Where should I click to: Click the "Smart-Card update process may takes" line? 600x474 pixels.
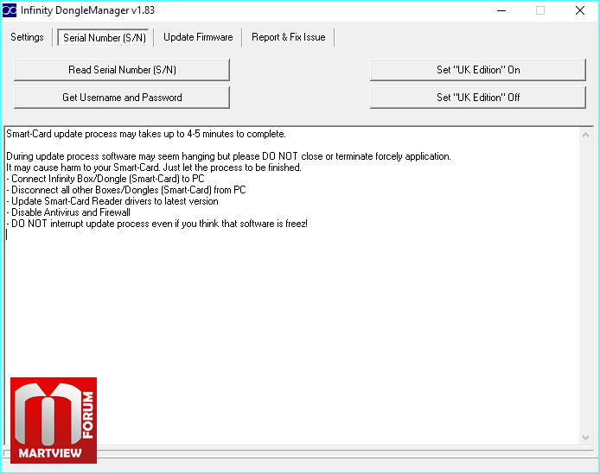point(146,134)
